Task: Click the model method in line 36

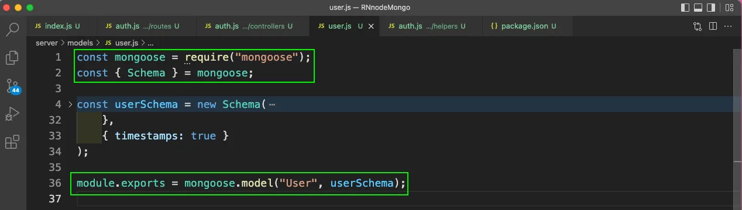Action: [x=257, y=183]
